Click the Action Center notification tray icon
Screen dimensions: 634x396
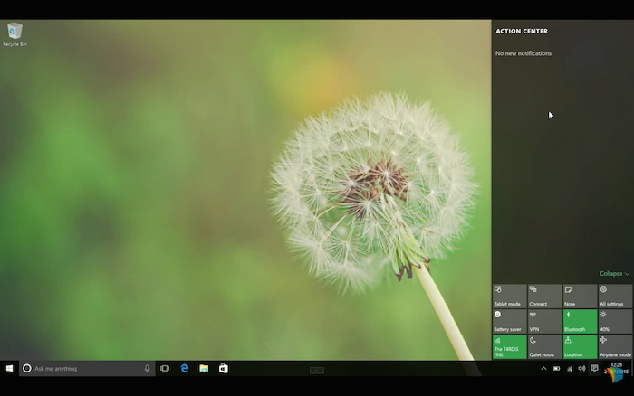(594, 369)
